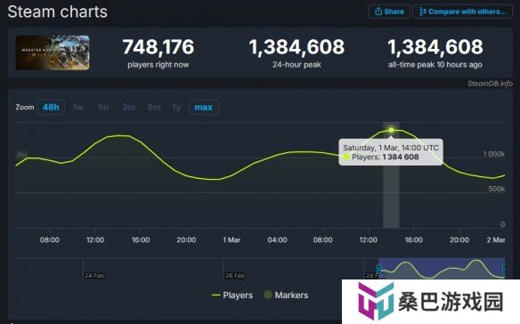Click the Share button
The width and height of the screenshot is (520, 324).
tap(389, 12)
